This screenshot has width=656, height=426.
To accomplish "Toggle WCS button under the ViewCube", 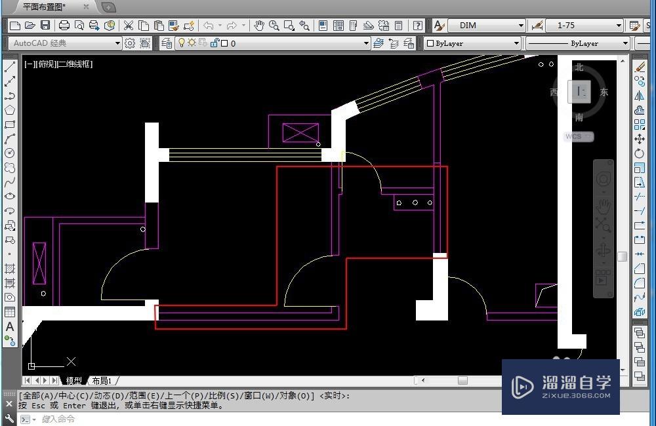I will click(x=579, y=136).
